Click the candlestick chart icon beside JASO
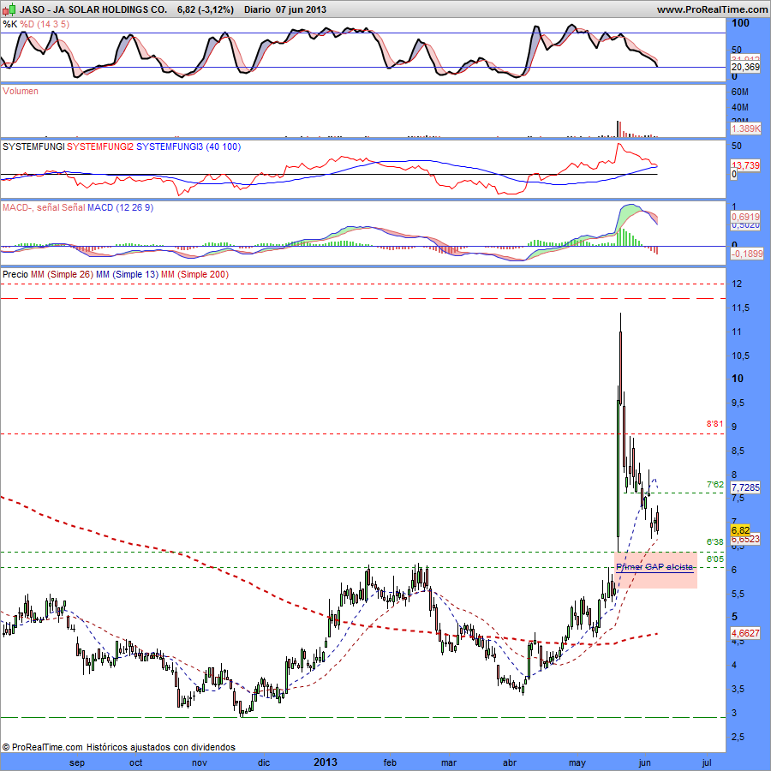Image resolution: width=771 pixels, height=771 pixels. click(x=9, y=9)
